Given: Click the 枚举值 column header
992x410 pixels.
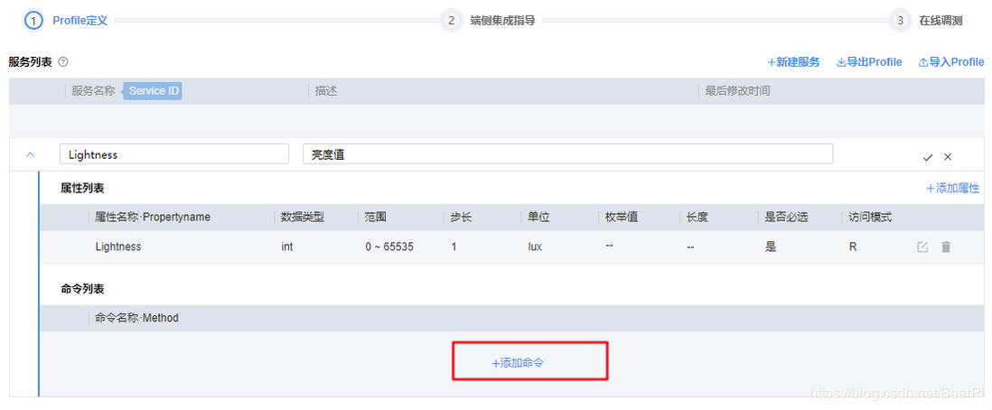Looking at the screenshot, I should coord(622,218).
